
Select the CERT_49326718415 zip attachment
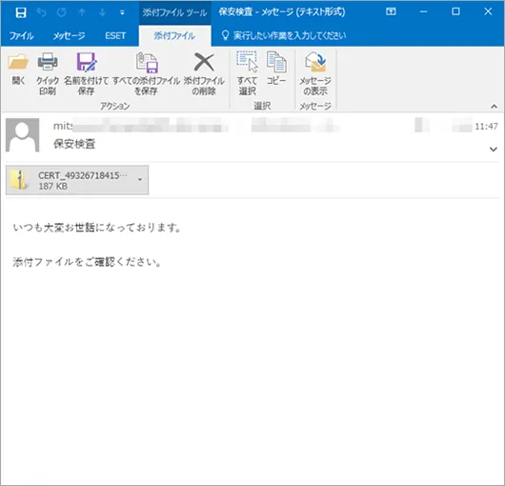(77, 180)
